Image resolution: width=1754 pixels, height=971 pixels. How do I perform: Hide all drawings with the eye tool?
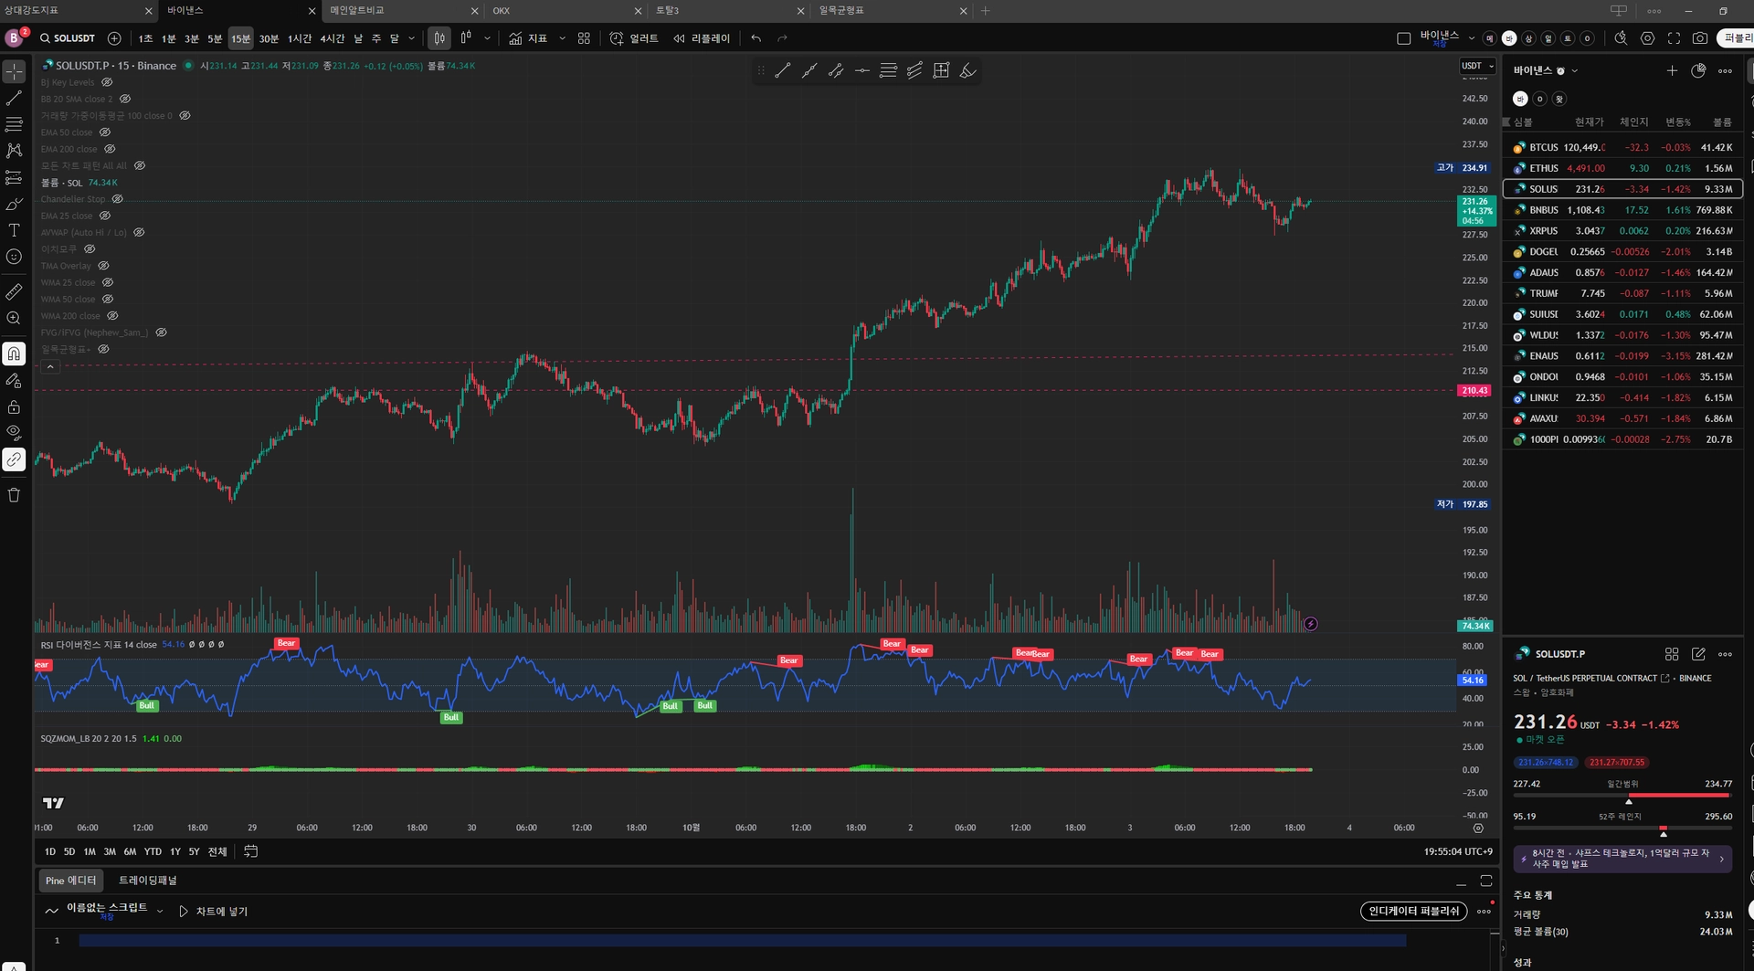coord(15,432)
